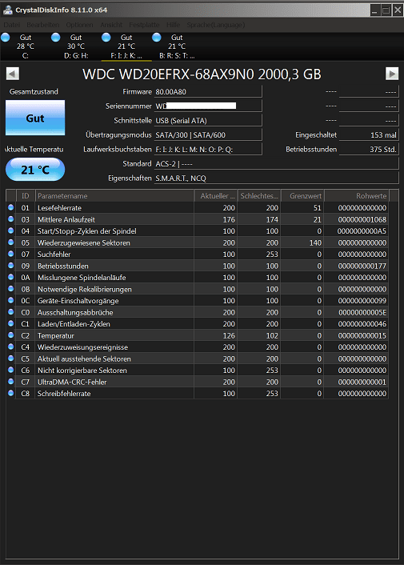The image size is (404, 565).
Task: Click status dot for Start/Stopp-Zyklen der Spindel
Action: coord(11,230)
